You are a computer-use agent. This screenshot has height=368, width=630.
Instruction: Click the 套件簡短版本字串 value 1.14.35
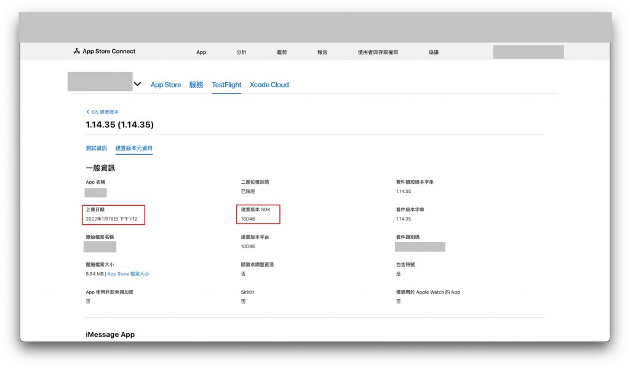click(x=404, y=192)
